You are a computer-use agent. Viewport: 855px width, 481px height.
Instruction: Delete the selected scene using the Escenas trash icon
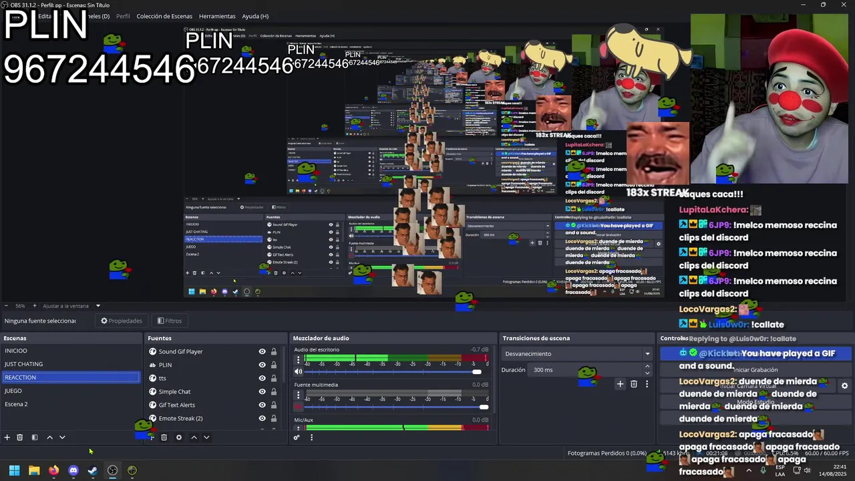pos(20,438)
